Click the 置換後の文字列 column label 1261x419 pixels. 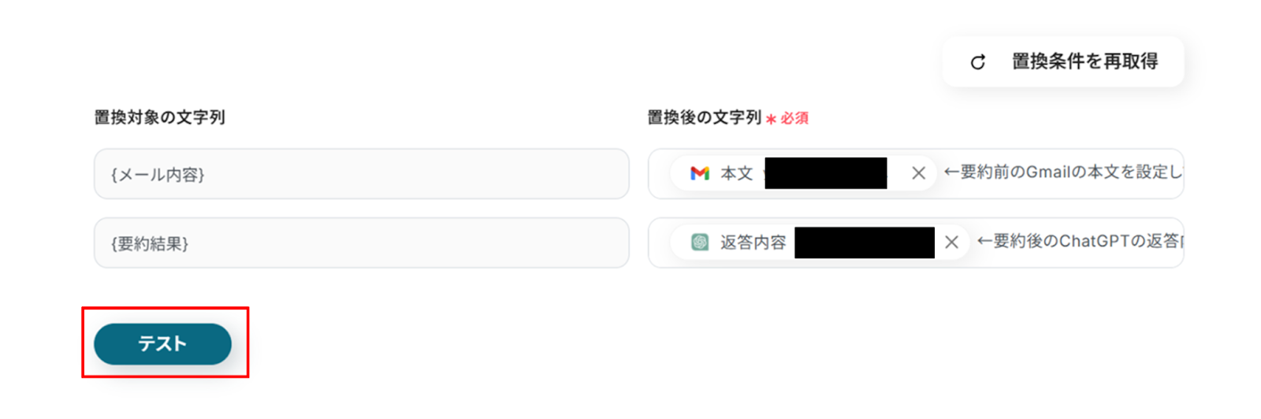pos(704,117)
